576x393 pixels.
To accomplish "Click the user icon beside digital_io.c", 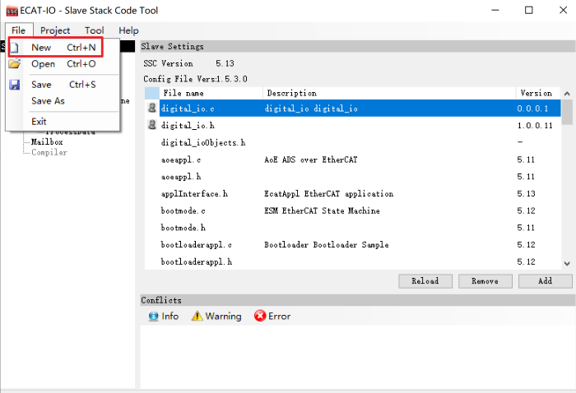I will pyautogui.click(x=152, y=108).
